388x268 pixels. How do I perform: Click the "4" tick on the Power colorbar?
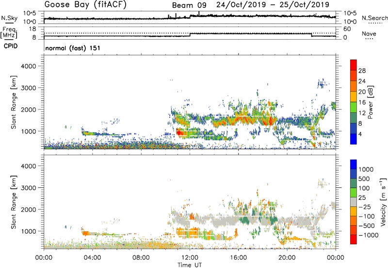[x=360, y=134]
